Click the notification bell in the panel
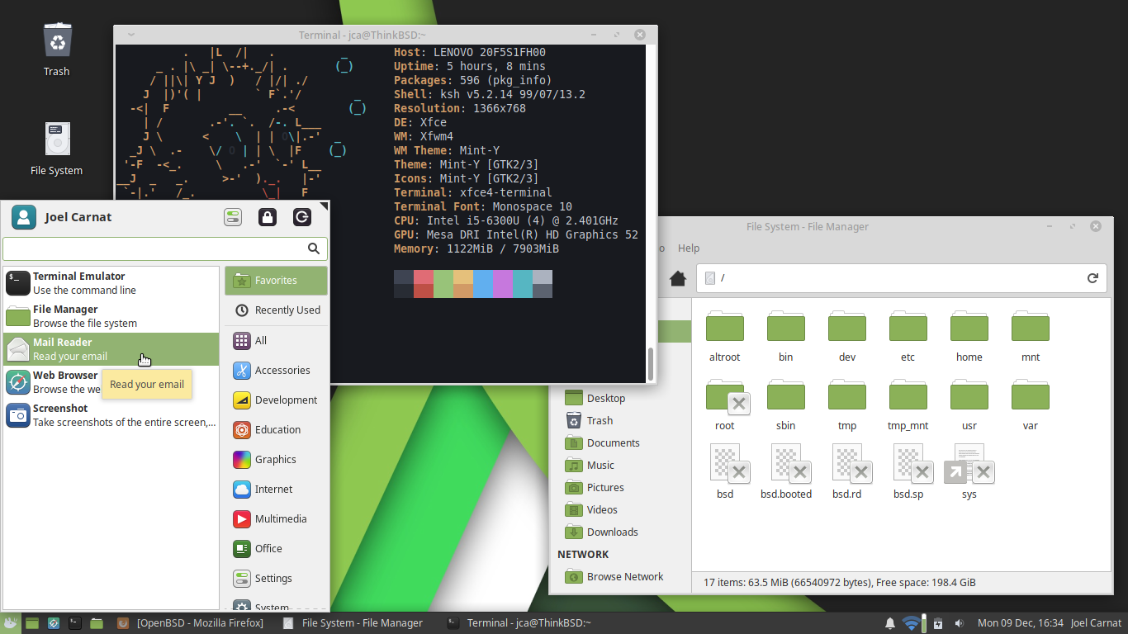This screenshot has height=634, width=1128. tap(890, 623)
